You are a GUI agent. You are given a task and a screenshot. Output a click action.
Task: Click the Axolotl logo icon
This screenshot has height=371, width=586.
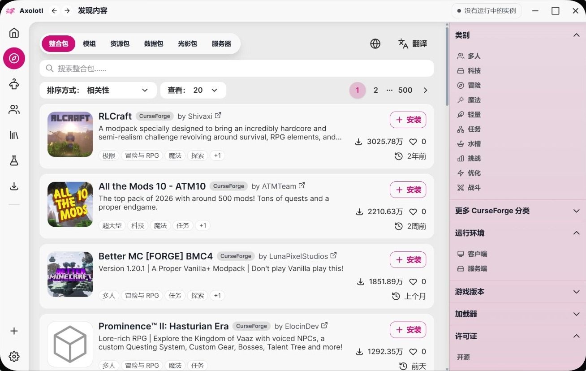11,11
